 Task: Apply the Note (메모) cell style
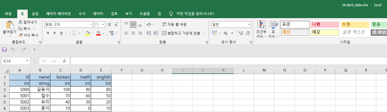coord(325,32)
